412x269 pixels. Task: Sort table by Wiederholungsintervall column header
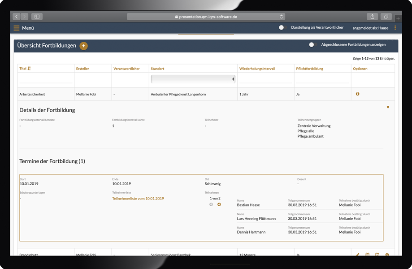257,69
